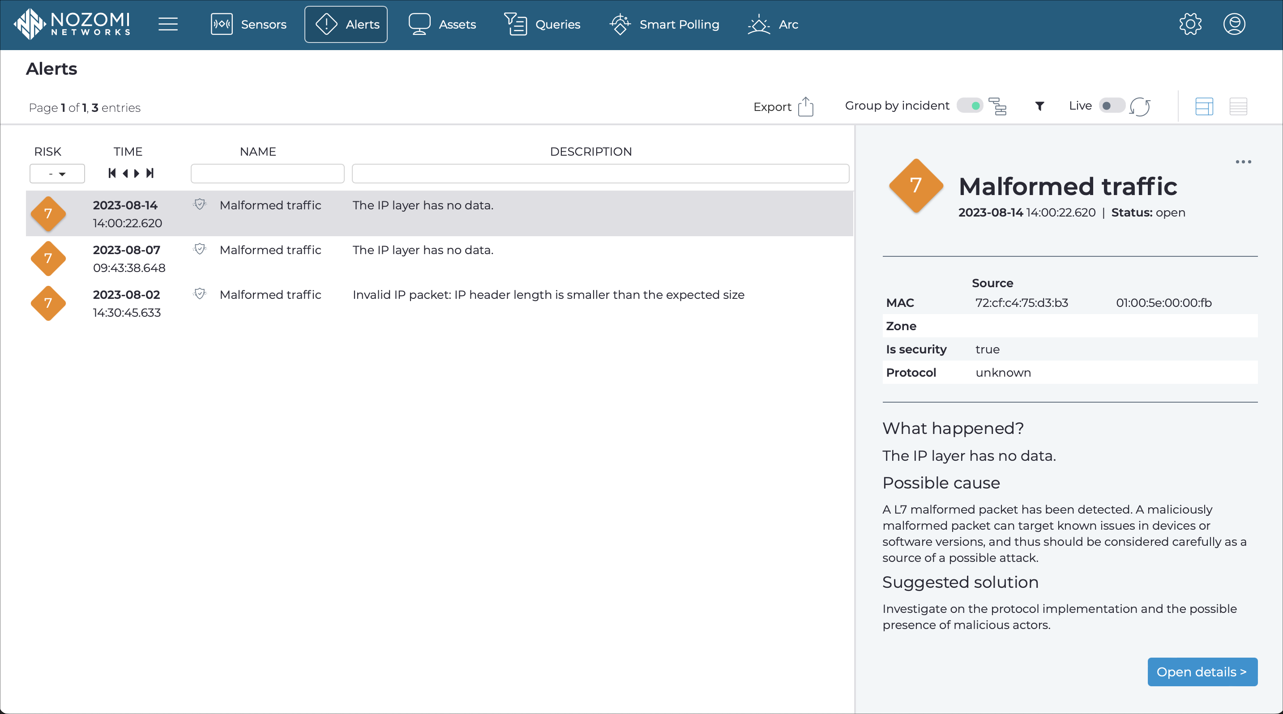Image resolution: width=1283 pixels, height=714 pixels.
Task: Click shield icon on 2023-08-02 alert
Action: pos(200,293)
